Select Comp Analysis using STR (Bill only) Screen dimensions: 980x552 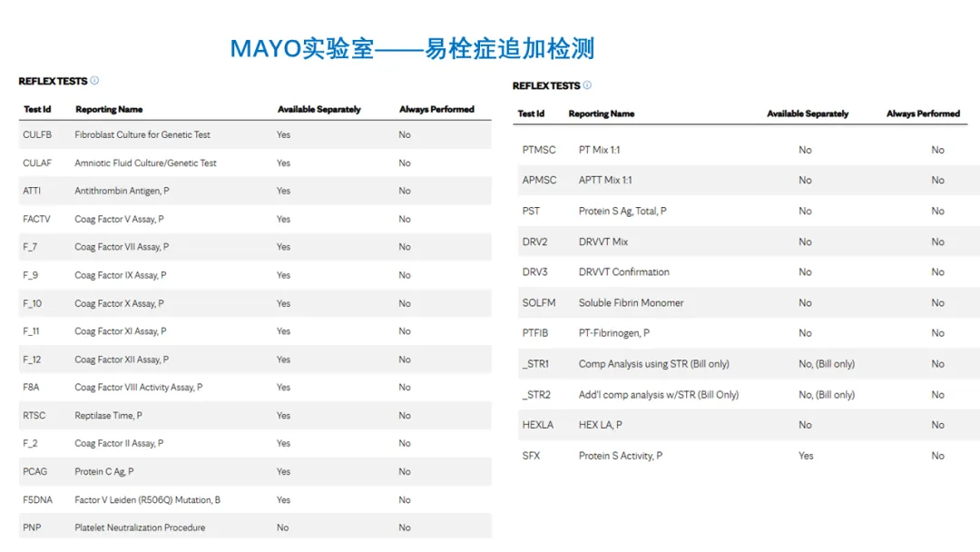653,364
